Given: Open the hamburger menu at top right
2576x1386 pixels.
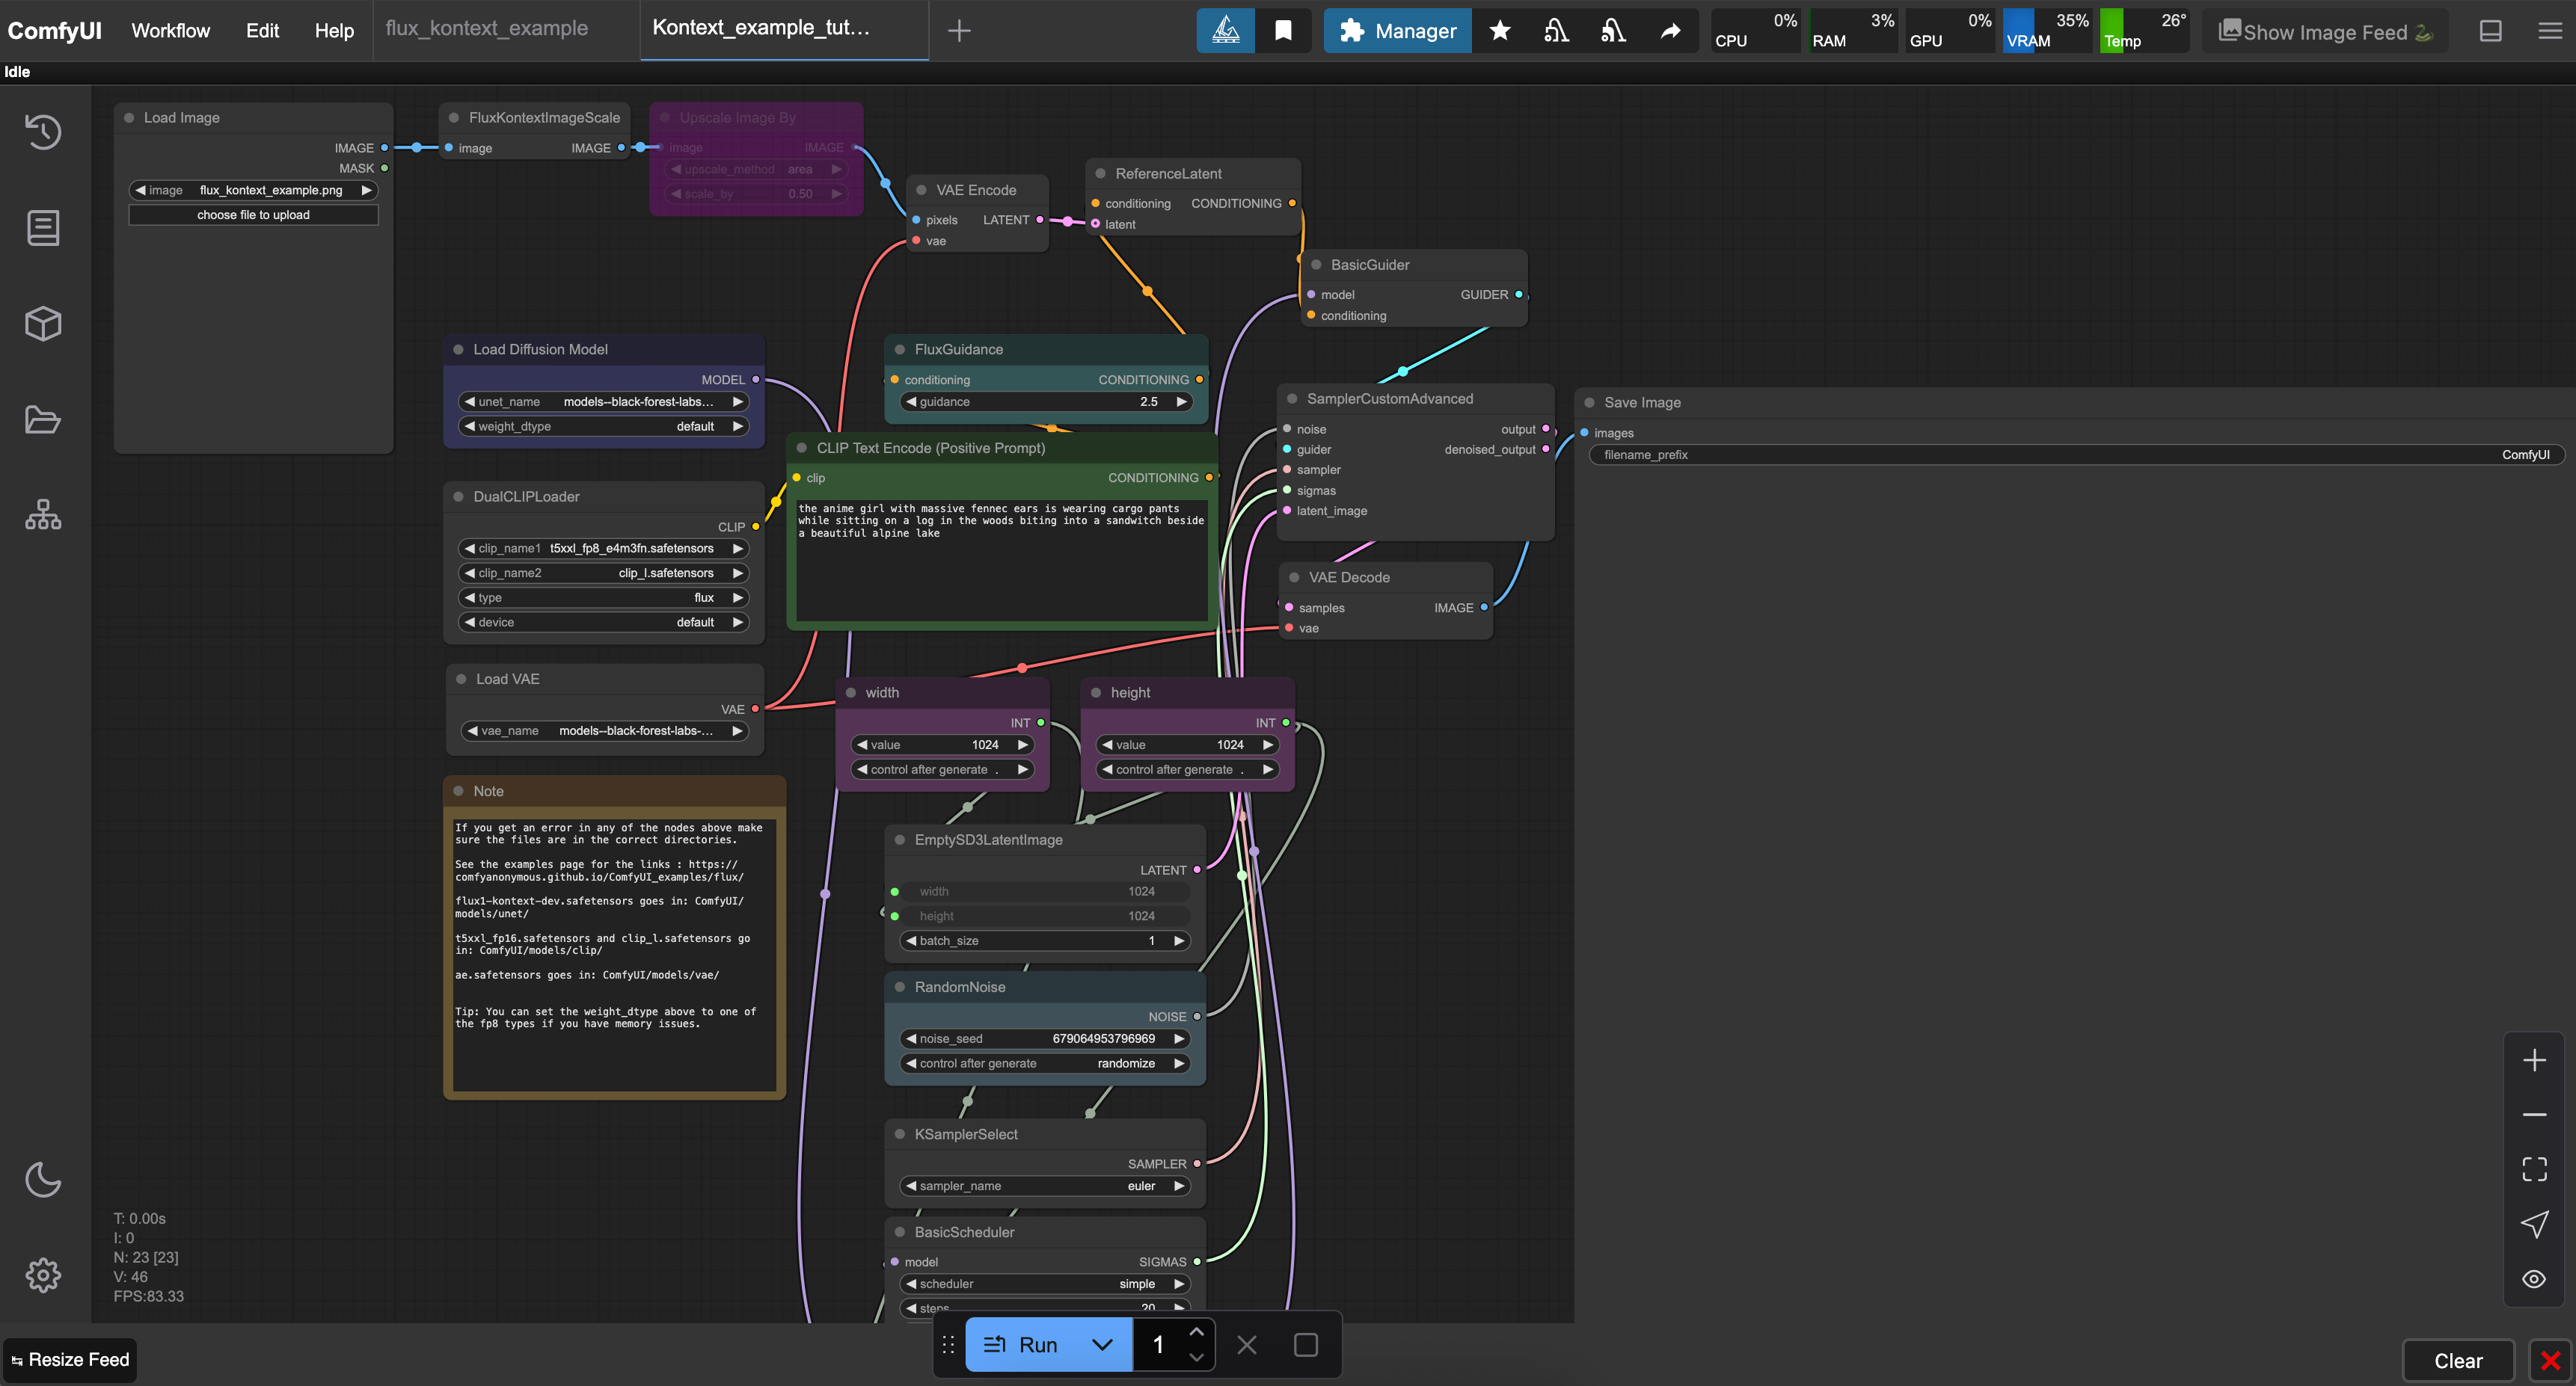Looking at the screenshot, I should (x=2549, y=31).
